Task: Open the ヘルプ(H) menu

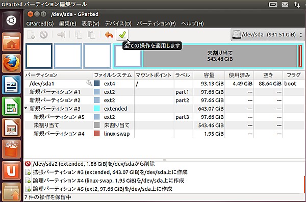Action: pos(192,23)
